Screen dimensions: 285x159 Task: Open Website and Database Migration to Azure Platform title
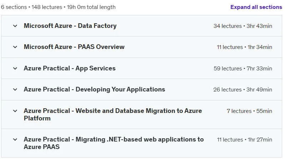[x=113, y=114]
